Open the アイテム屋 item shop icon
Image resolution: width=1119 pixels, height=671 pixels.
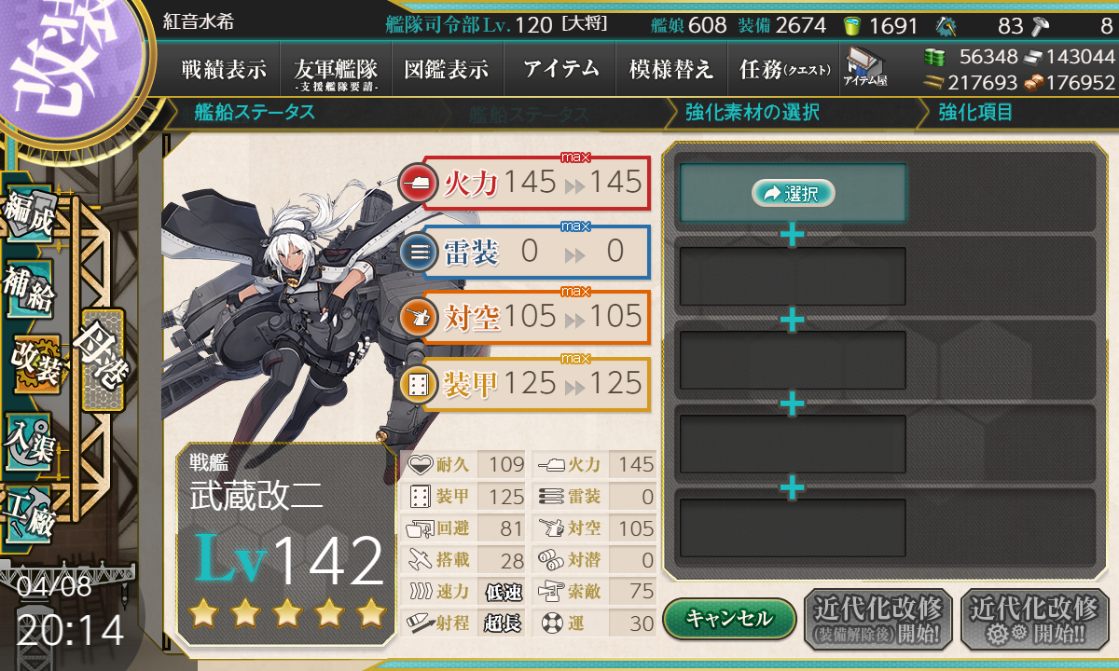[864, 68]
